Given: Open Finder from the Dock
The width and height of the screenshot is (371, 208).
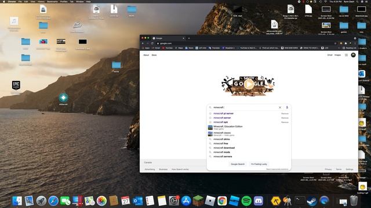Looking at the screenshot, I should pyautogui.click(x=17, y=201).
